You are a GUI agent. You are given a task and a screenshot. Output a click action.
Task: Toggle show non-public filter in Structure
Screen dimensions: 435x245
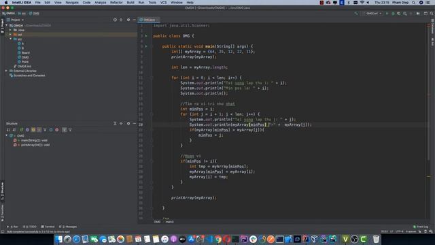coord(39,130)
